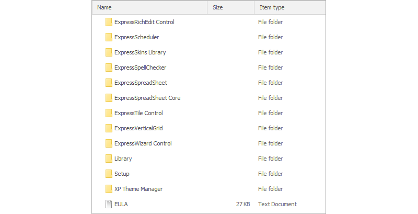Select the ExpressWizard Control folder name
This screenshot has height=214, width=418.
point(143,143)
